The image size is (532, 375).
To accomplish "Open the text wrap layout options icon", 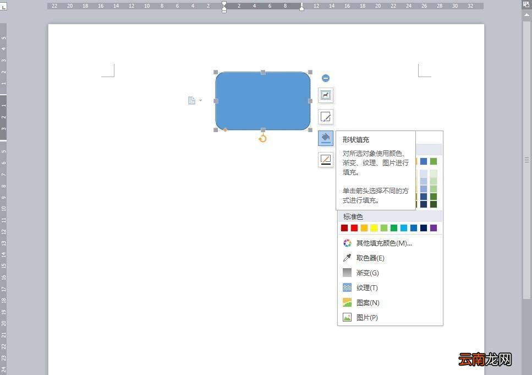I will pos(325,95).
